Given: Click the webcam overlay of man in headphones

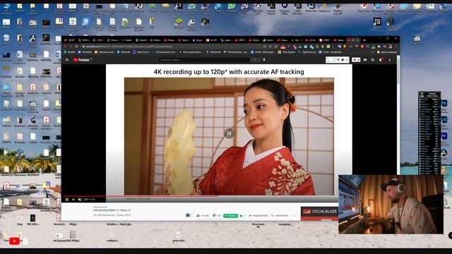Looking at the screenshot, I should coord(391,204).
